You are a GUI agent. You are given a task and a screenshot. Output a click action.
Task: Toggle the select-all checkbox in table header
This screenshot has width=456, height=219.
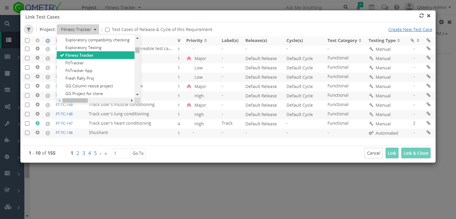pyautogui.click(x=27, y=41)
